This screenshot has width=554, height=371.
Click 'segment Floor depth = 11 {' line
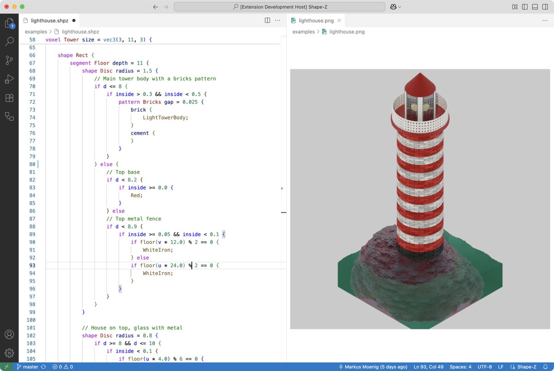110,63
